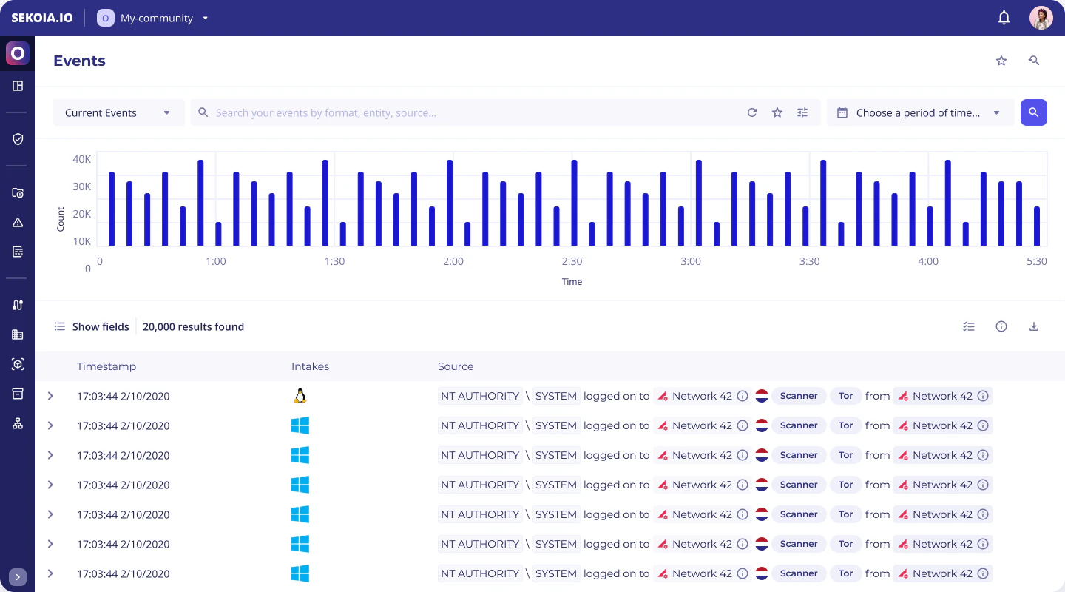This screenshot has height=592, width=1065.
Task: Open advanced search filter settings
Action: (x=802, y=112)
